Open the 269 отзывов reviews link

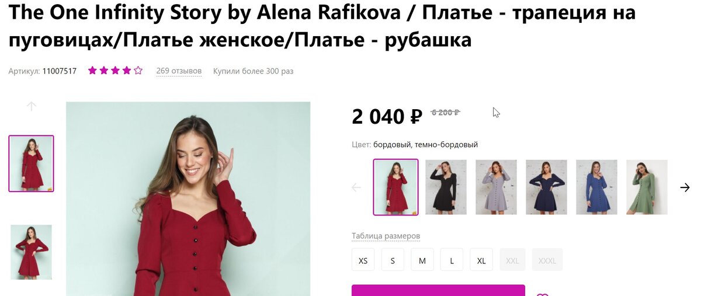click(x=179, y=71)
